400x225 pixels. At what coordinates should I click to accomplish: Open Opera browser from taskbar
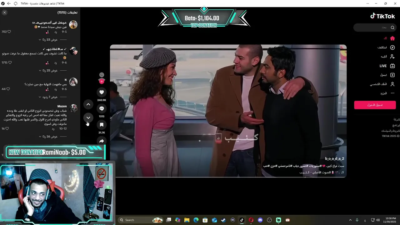pos(251,220)
